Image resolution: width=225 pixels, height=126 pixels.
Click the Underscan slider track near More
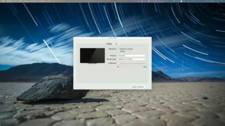pos(144,63)
